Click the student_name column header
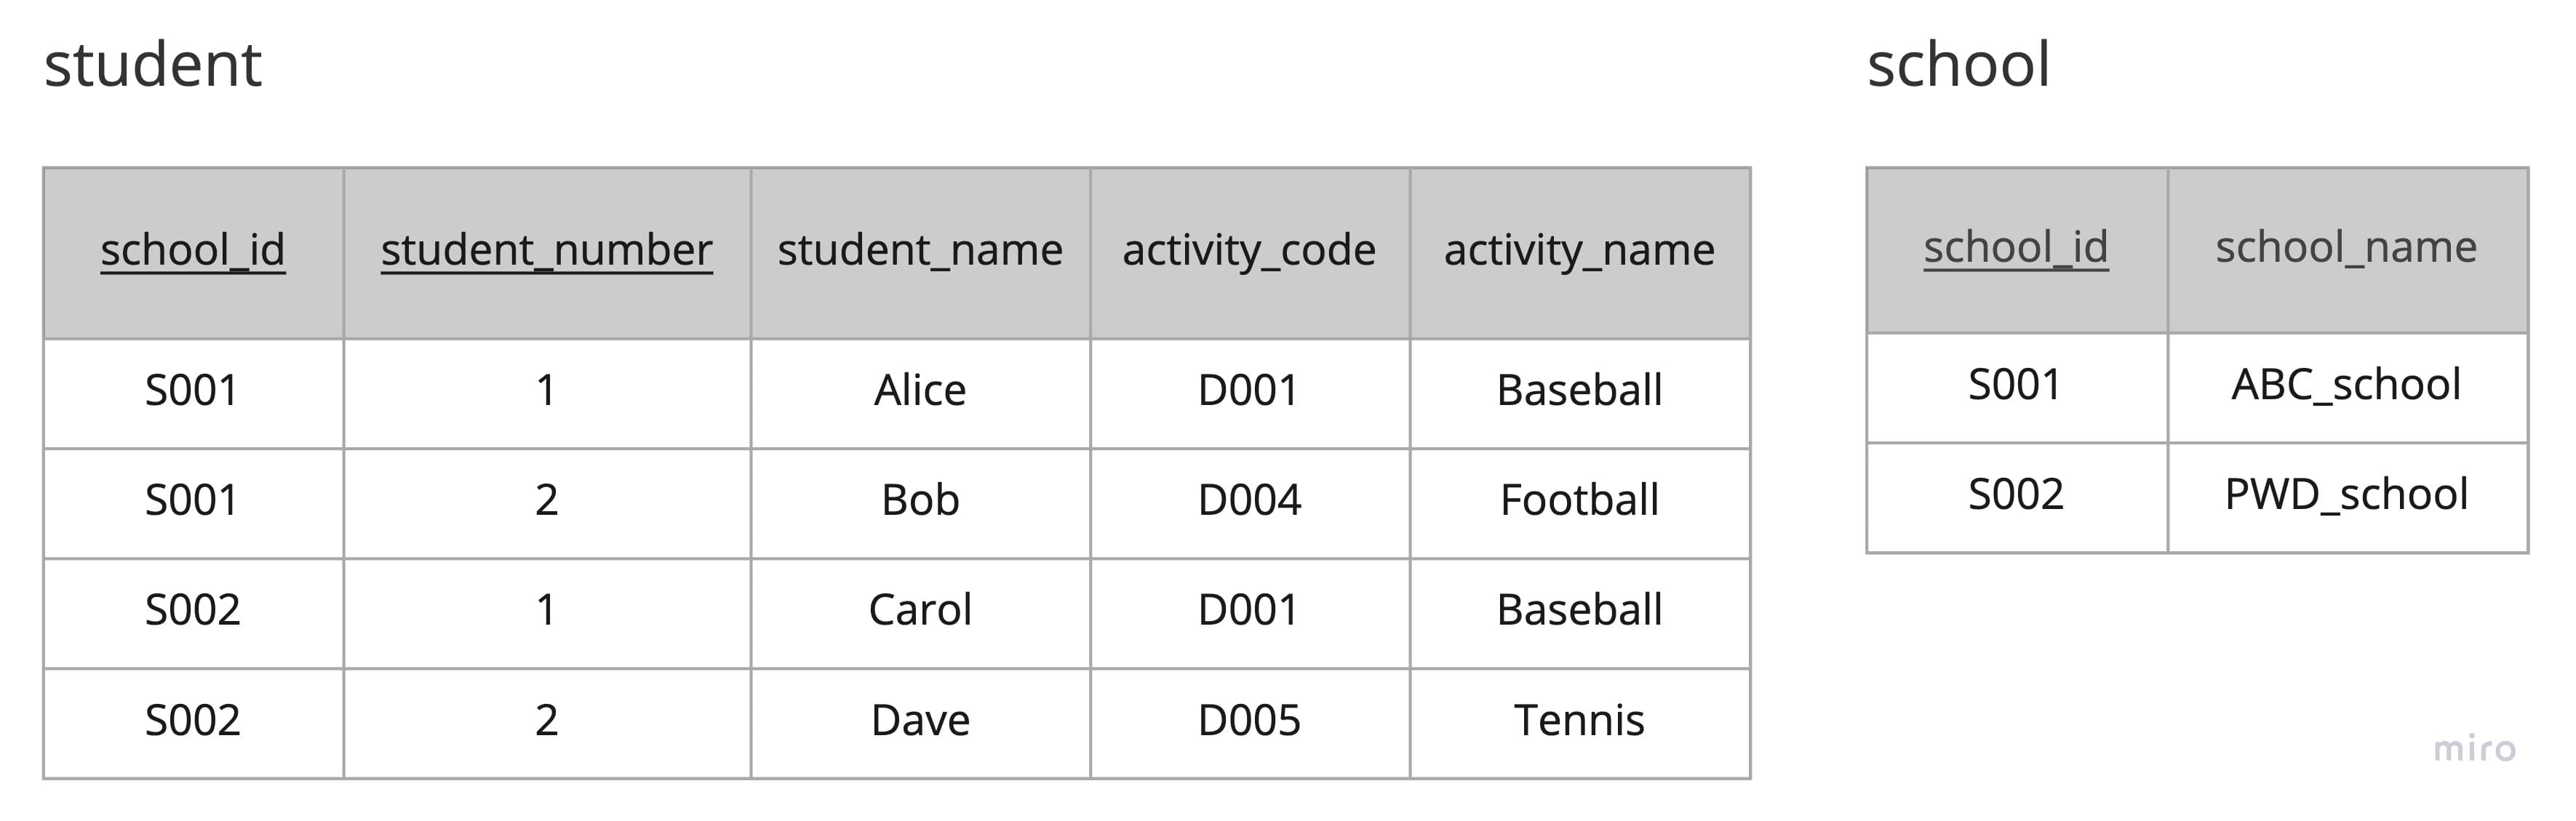The image size is (2576, 821). point(920,250)
